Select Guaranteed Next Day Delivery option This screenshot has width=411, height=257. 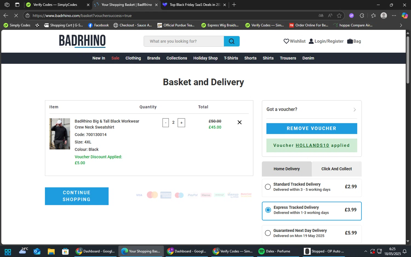(x=312, y=234)
